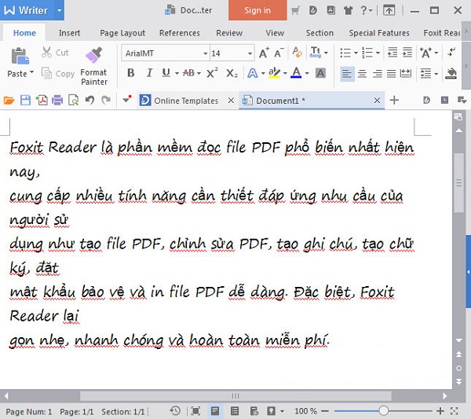
Task: Switch to Online Templates document tab
Action: click(186, 101)
